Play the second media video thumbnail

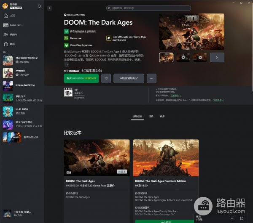(183, 57)
